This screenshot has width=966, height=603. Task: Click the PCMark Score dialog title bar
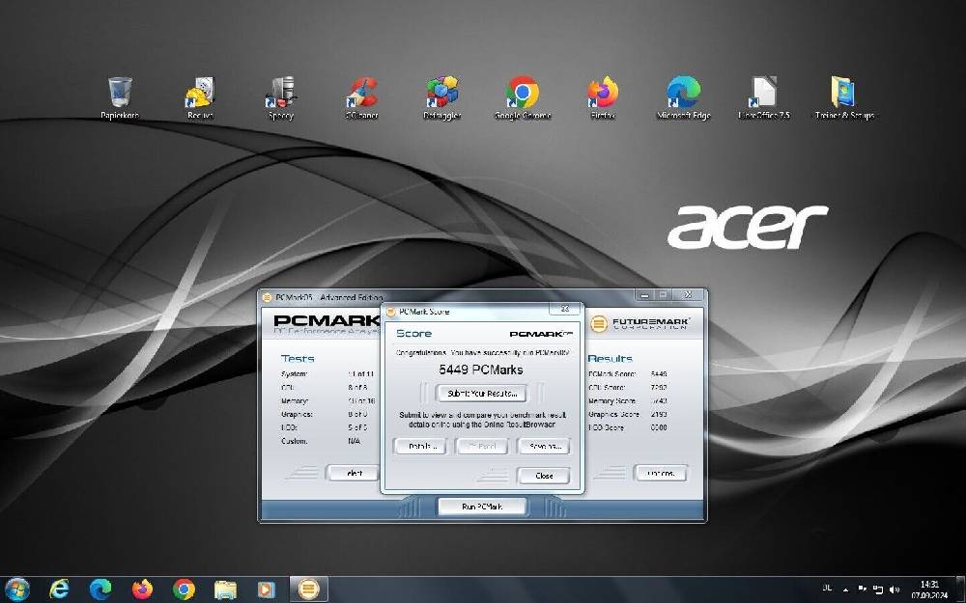(x=469, y=312)
